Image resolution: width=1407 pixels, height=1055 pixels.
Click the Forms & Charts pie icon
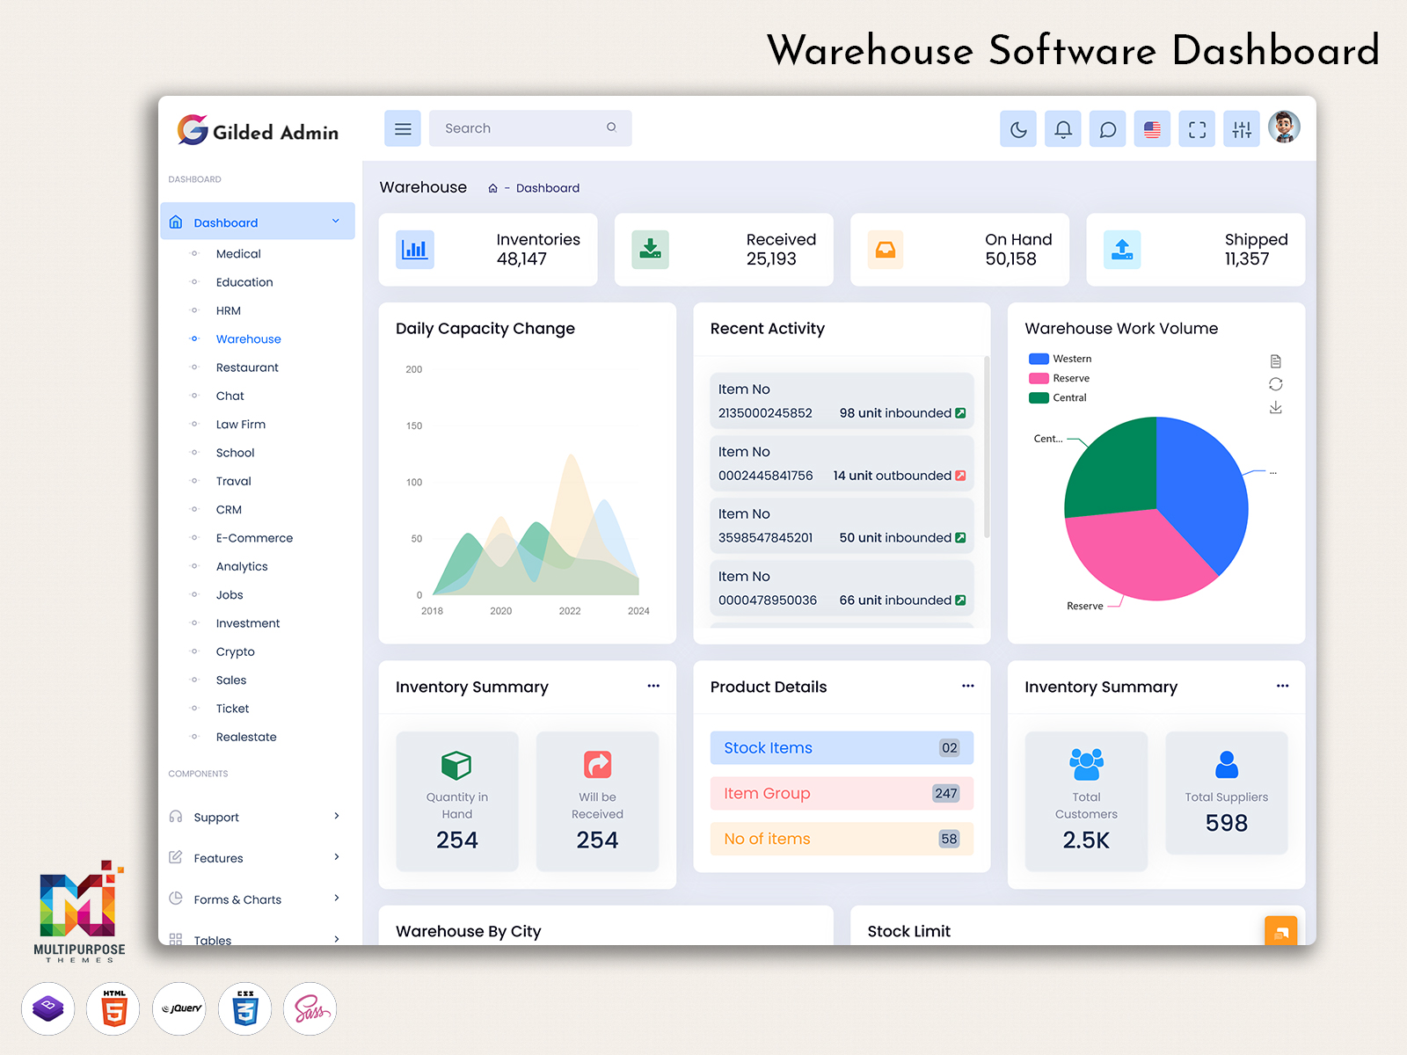pos(176,899)
